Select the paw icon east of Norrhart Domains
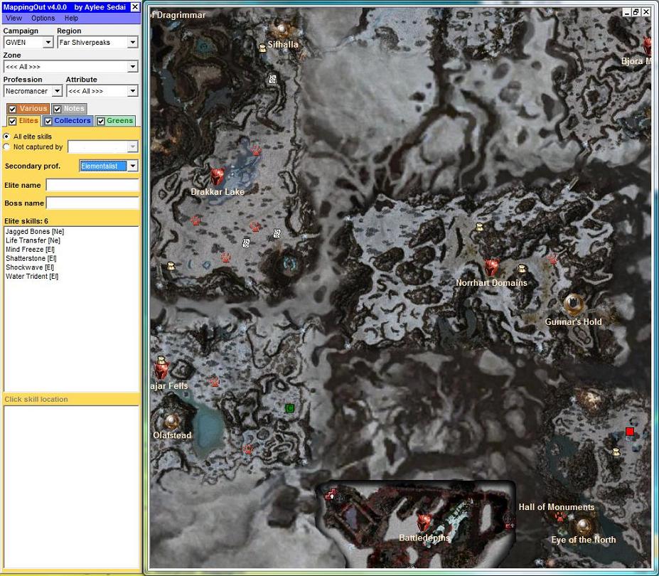The image size is (659, 576). point(552,260)
